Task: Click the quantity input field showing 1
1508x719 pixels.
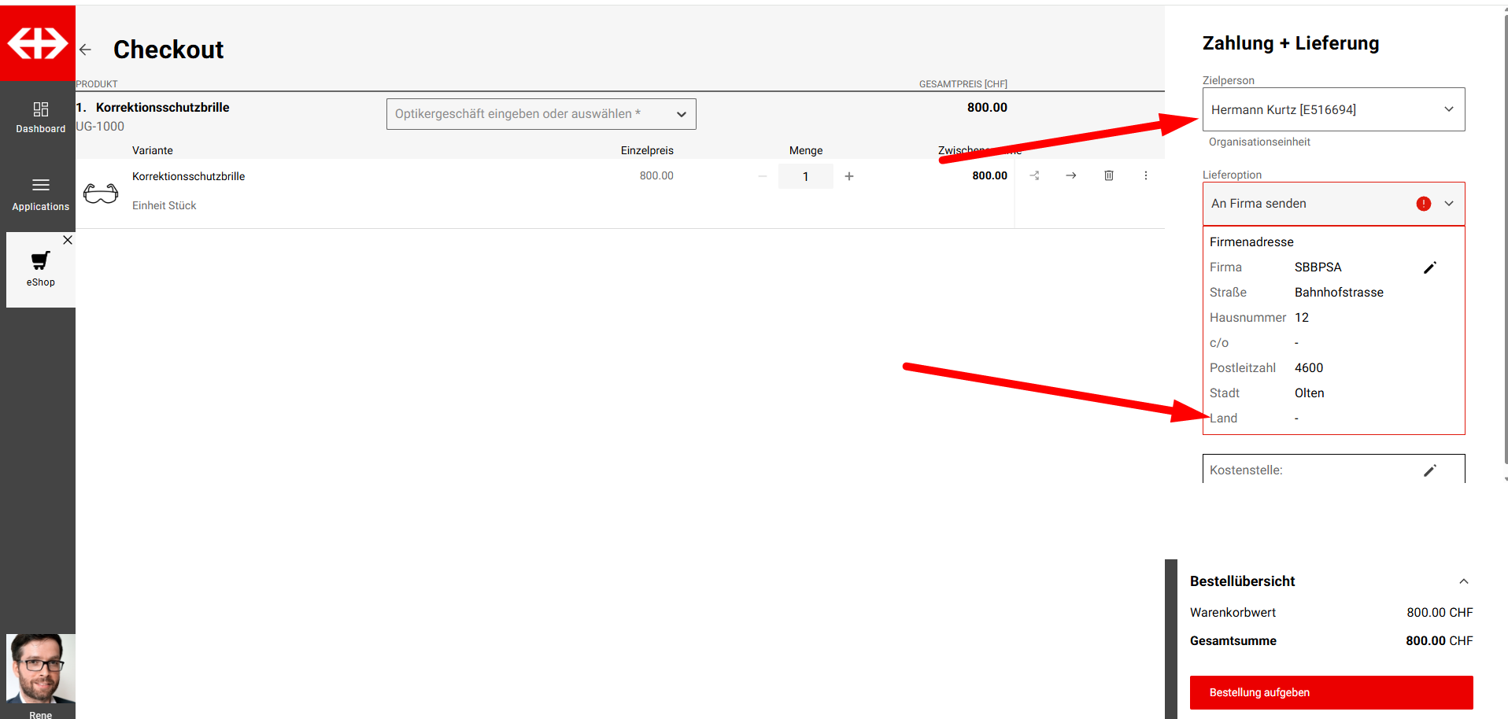Action: [805, 176]
